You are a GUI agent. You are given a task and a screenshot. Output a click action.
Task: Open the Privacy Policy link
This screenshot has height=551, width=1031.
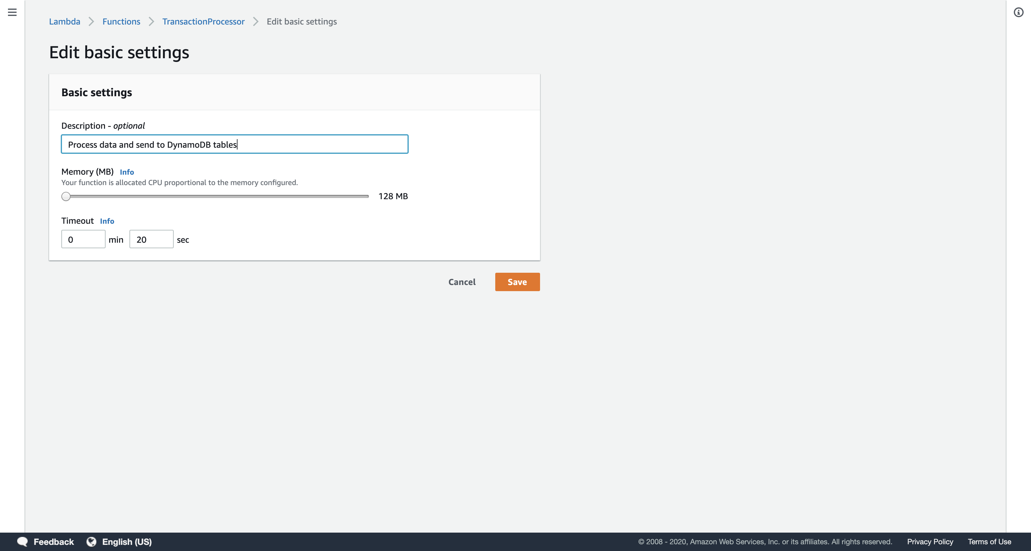tap(930, 541)
